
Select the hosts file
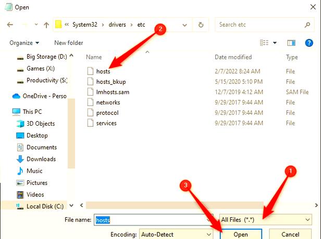tap(103, 71)
